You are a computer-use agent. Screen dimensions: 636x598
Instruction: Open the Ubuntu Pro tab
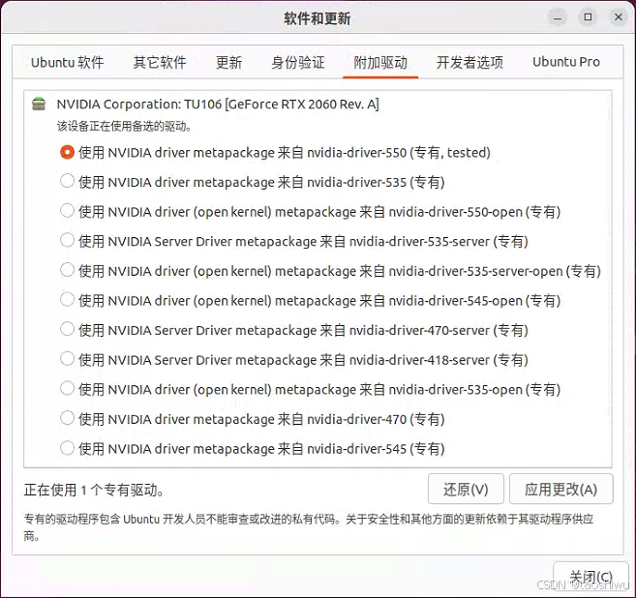(x=566, y=62)
